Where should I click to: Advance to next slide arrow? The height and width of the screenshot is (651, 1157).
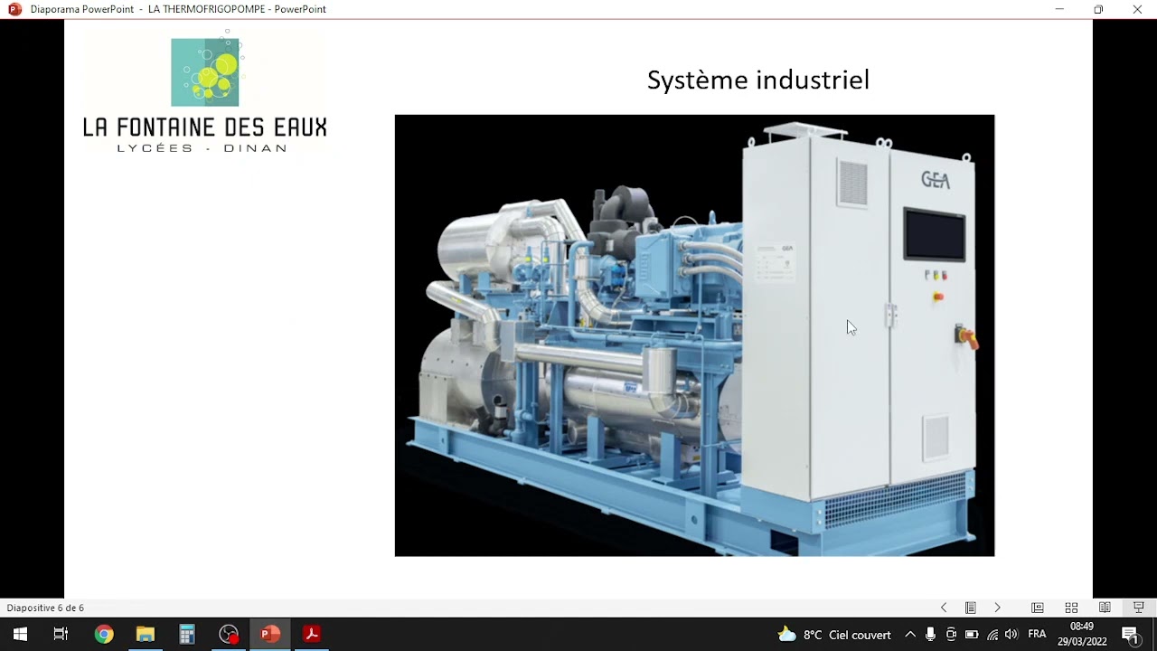pos(997,608)
